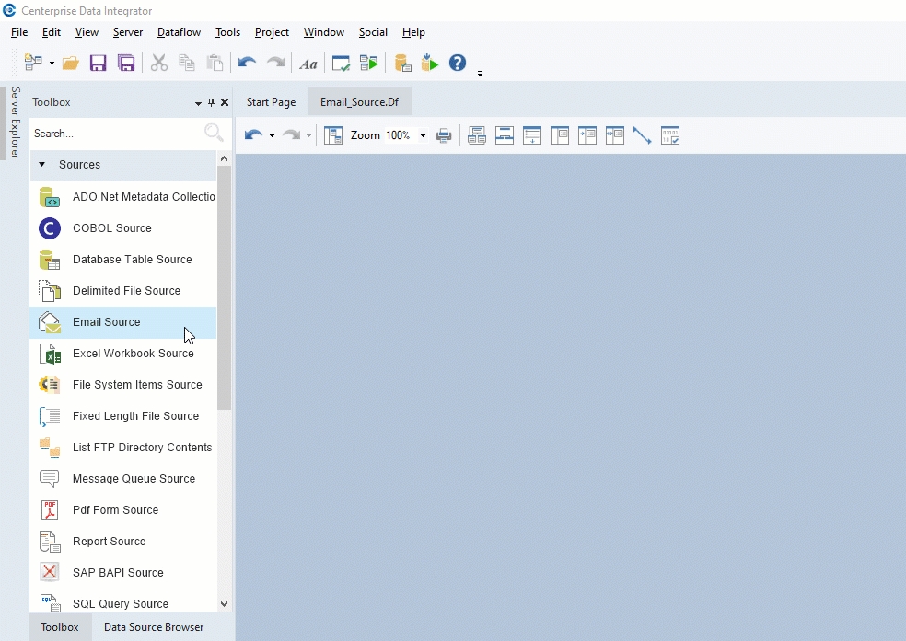Click the Help question mark icon
This screenshot has height=641, width=906.
tap(458, 63)
